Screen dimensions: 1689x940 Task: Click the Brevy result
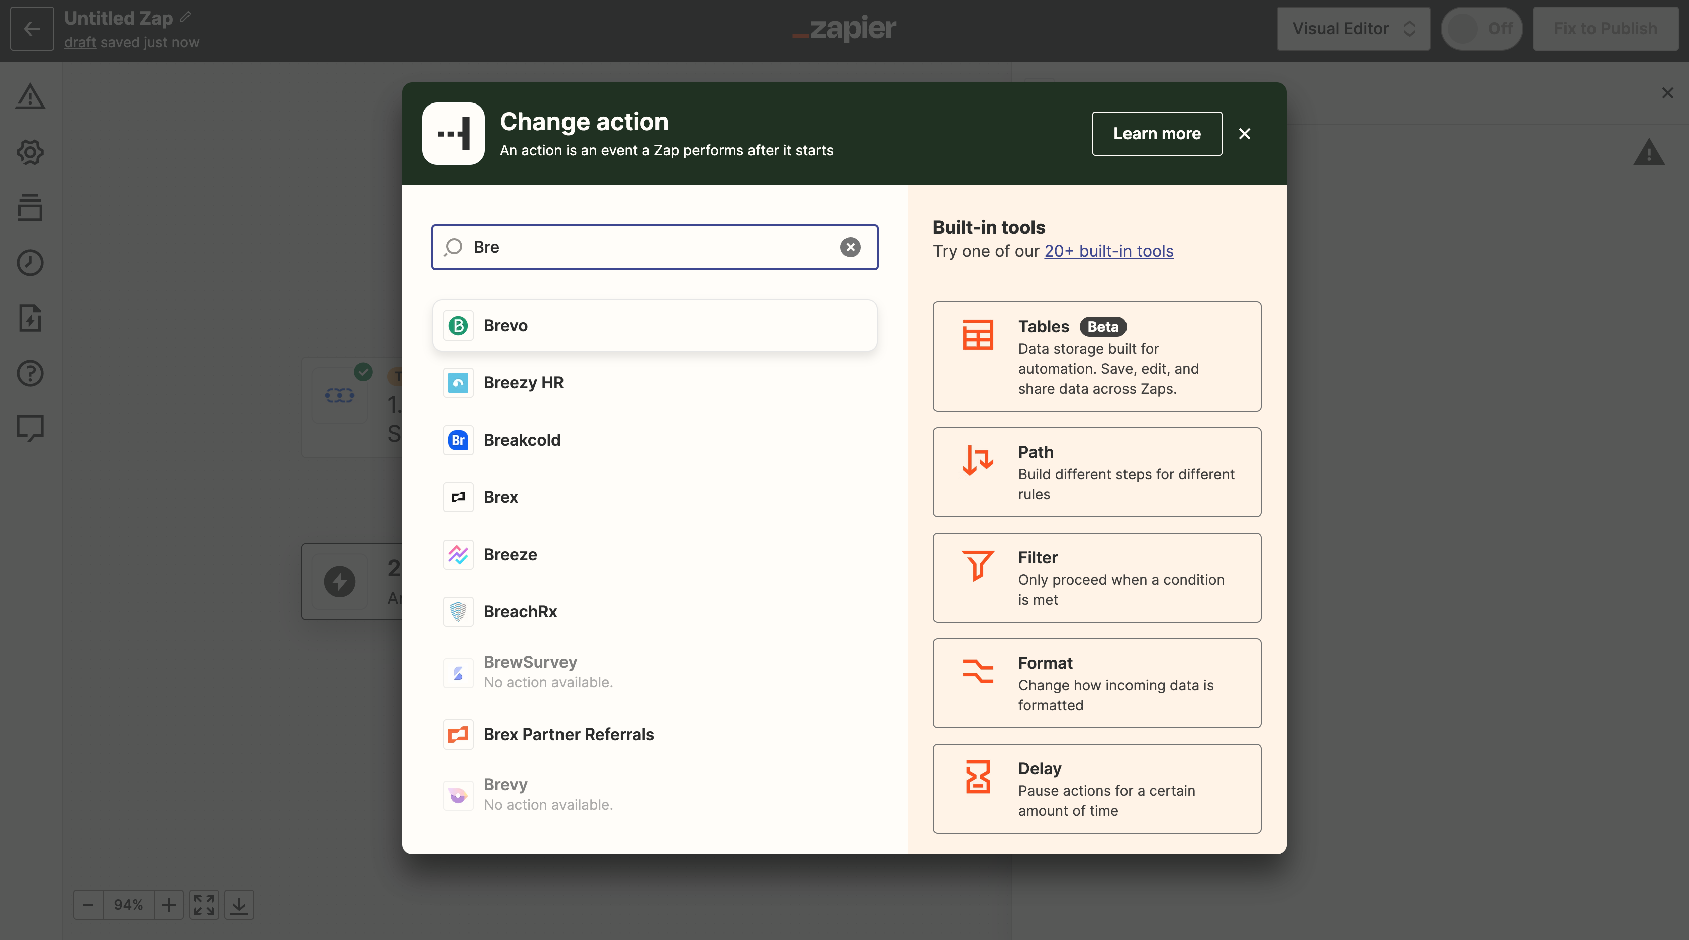654,794
